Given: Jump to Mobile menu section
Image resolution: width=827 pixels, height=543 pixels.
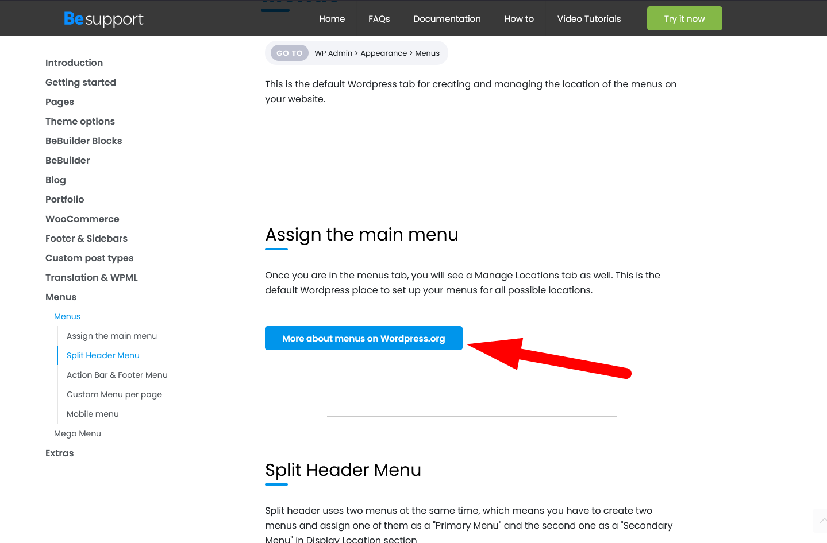Looking at the screenshot, I should coord(93,414).
